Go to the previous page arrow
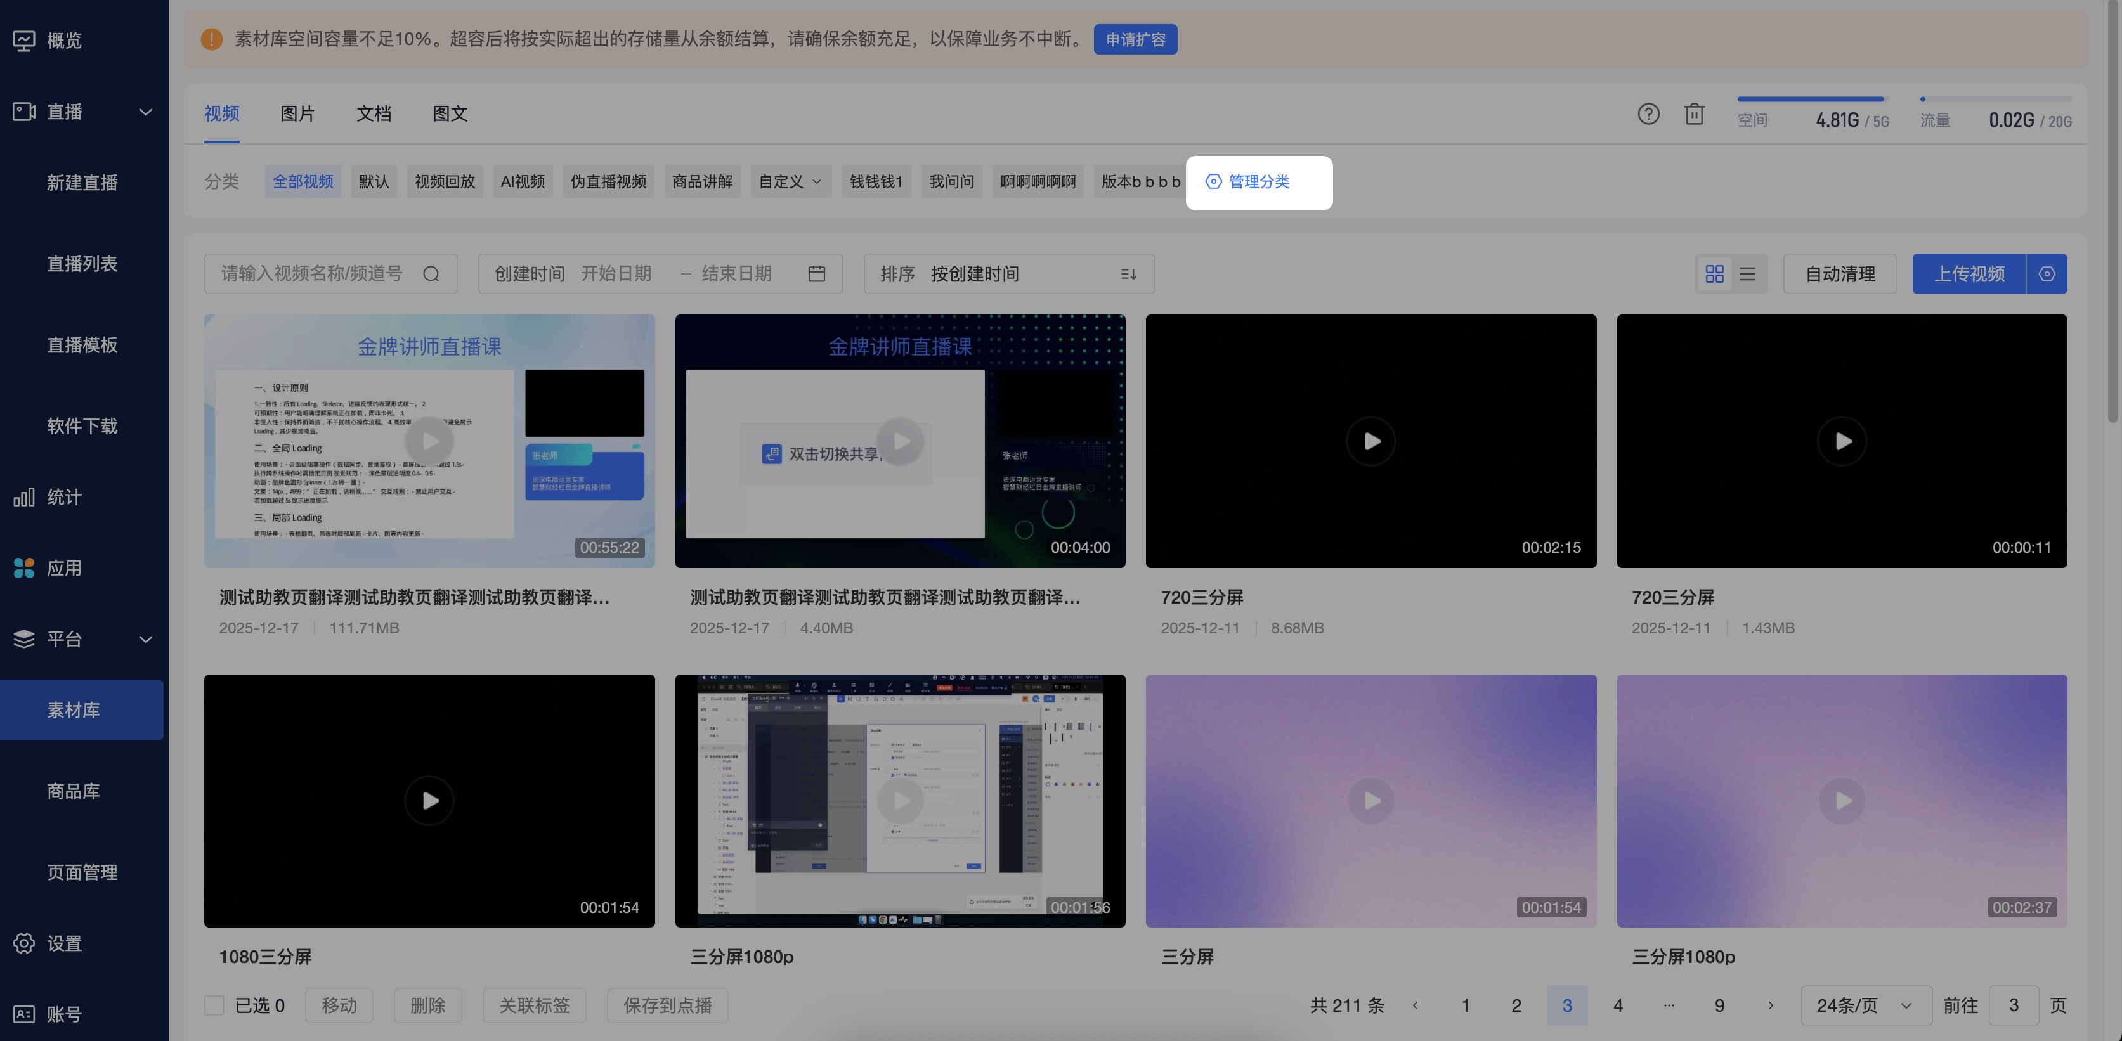This screenshot has height=1041, width=2122. pos(1416,1005)
